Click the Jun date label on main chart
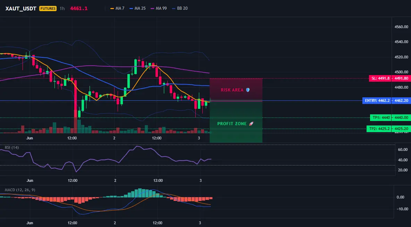The height and width of the screenshot is (227, 411). click(x=30, y=138)
